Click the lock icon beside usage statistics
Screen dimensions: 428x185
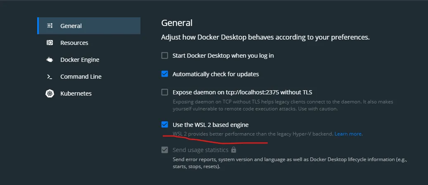click(234, 150)
